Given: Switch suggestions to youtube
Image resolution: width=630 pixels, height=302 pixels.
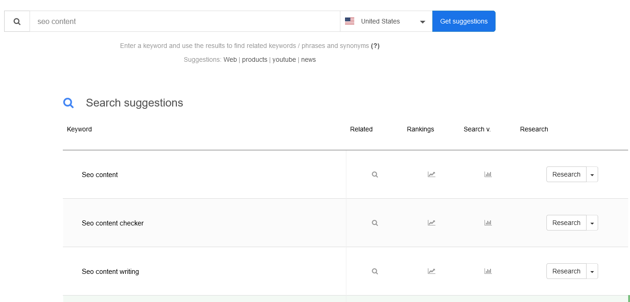Looking at the screenshot, I should [x=284, y=59].
